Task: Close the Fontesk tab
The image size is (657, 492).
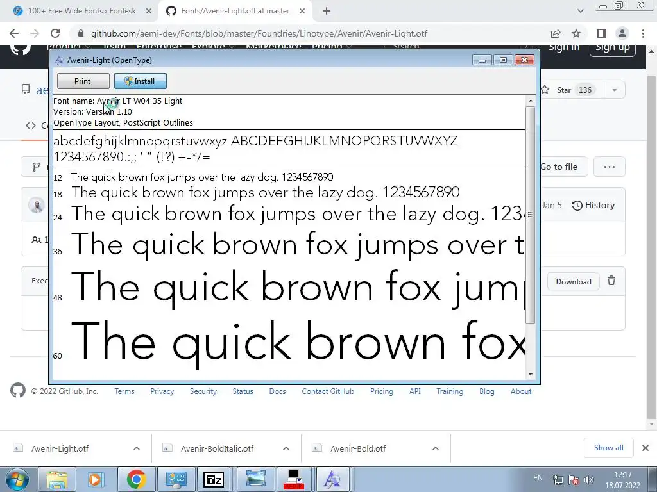Action: click(149, 11)
